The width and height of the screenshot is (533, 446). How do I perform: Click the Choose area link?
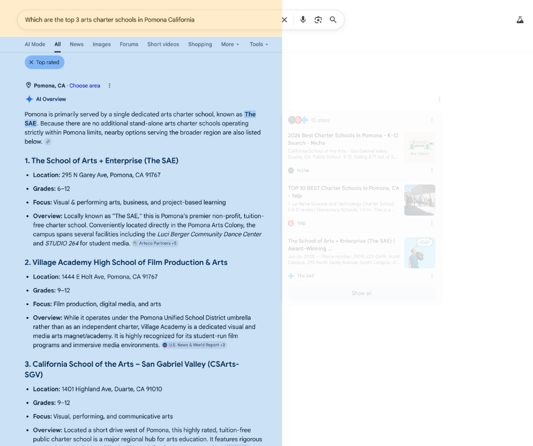84,85
